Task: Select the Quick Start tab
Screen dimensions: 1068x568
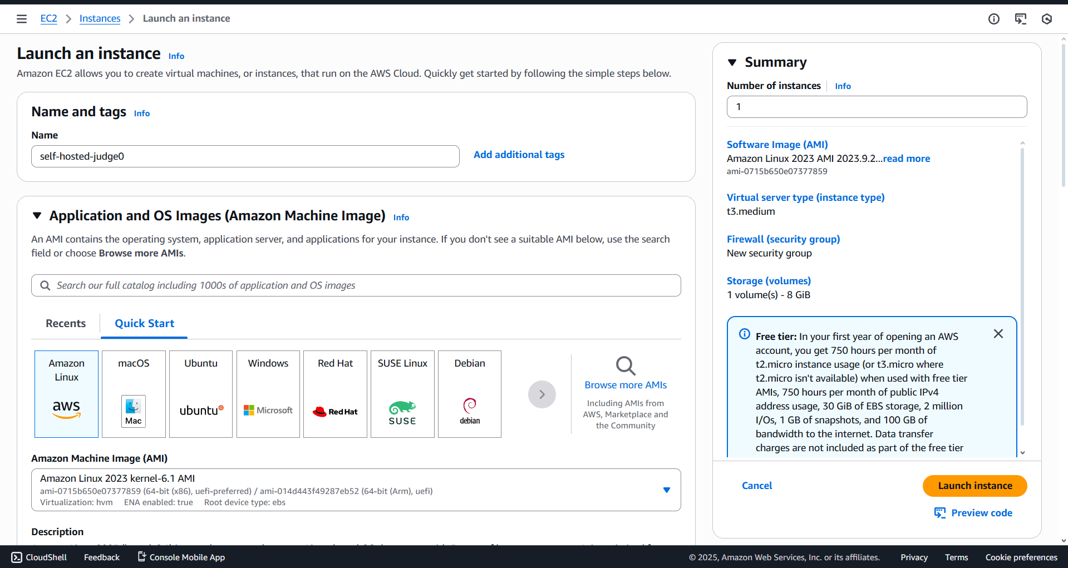Action: pos(144,323)
